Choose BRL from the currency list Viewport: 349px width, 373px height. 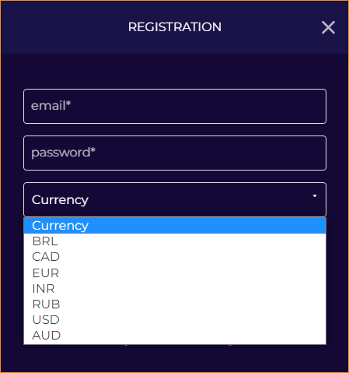click(175, 241)
